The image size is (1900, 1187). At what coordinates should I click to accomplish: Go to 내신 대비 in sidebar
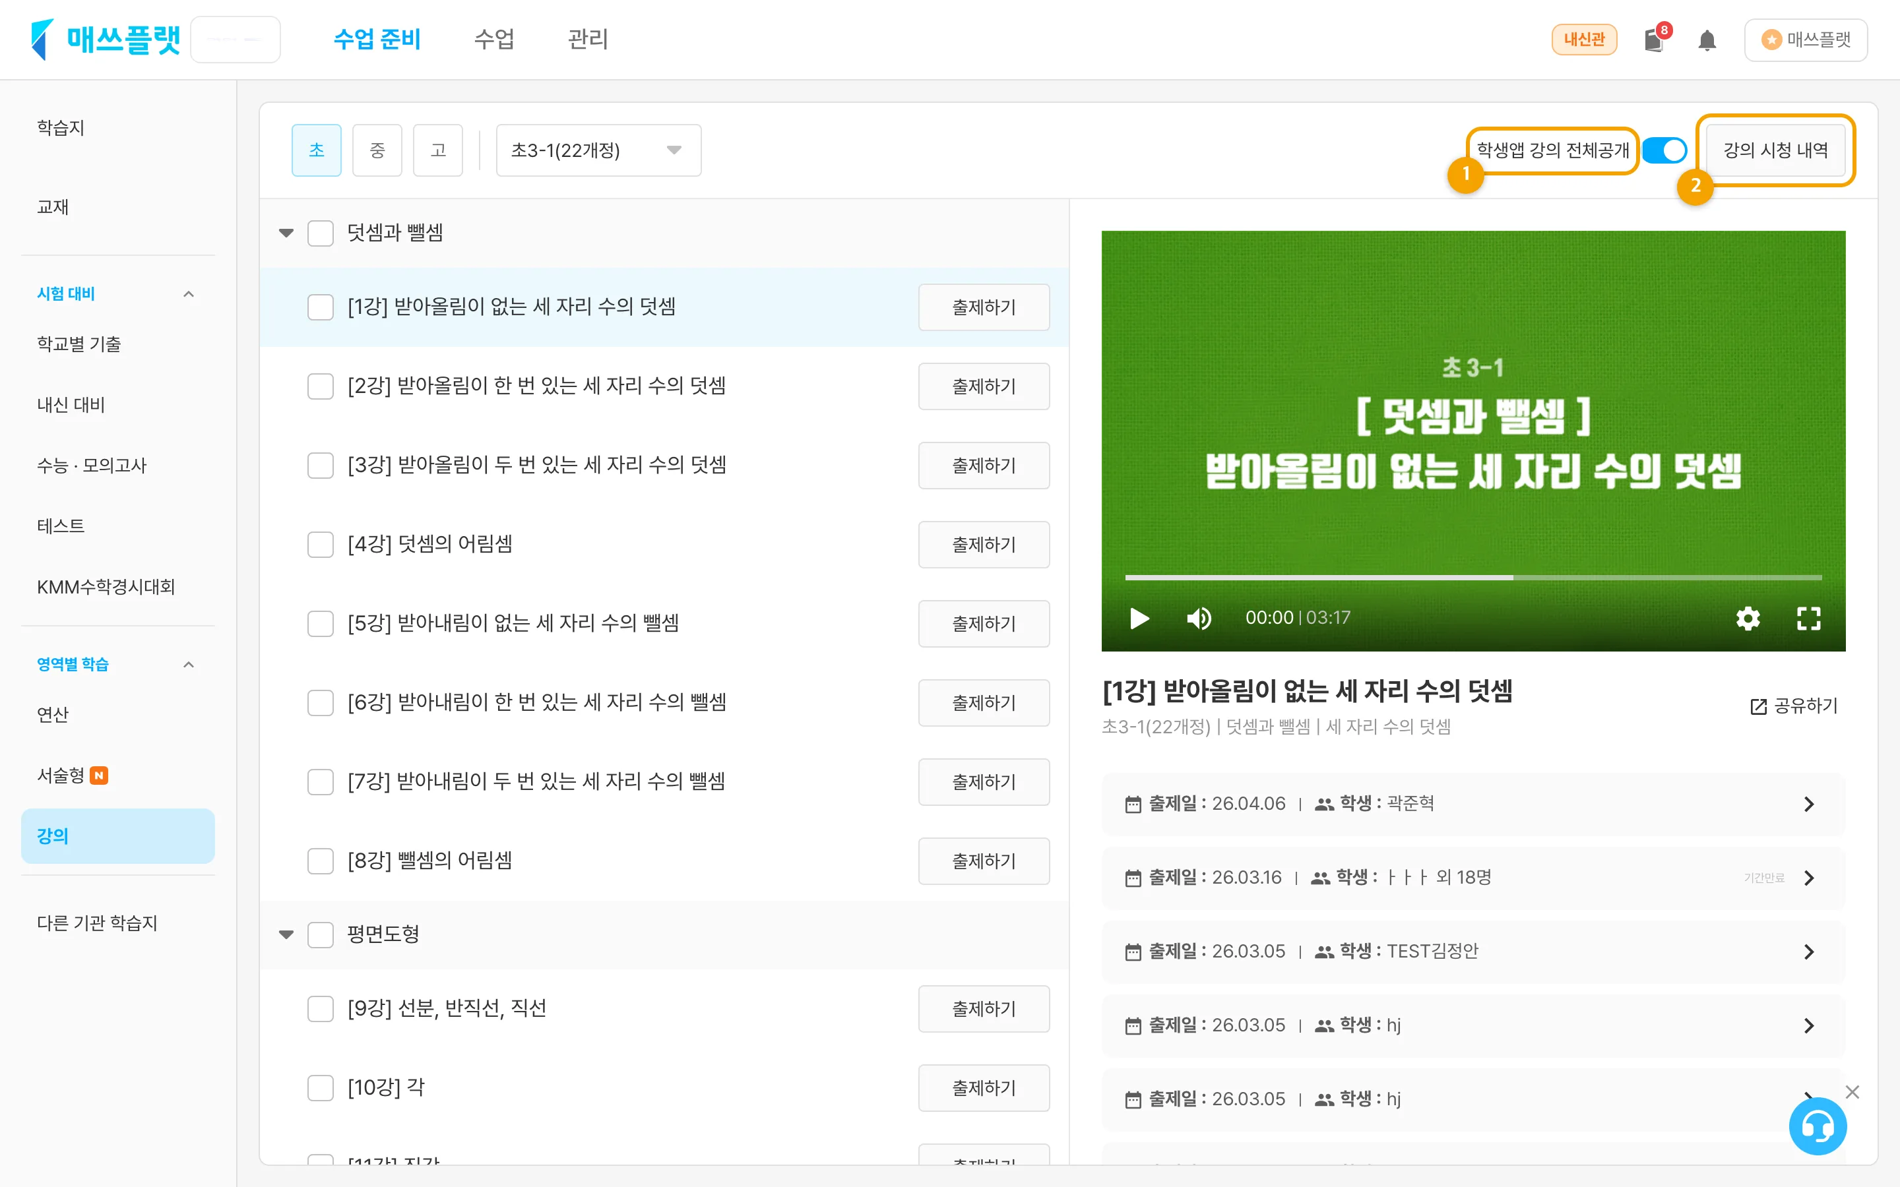tap(71, 405)
